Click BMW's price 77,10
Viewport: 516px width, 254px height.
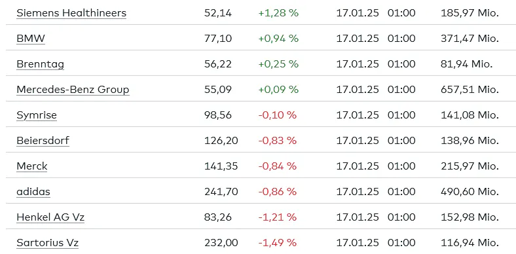pyautogui.click(x=218, y=39)
